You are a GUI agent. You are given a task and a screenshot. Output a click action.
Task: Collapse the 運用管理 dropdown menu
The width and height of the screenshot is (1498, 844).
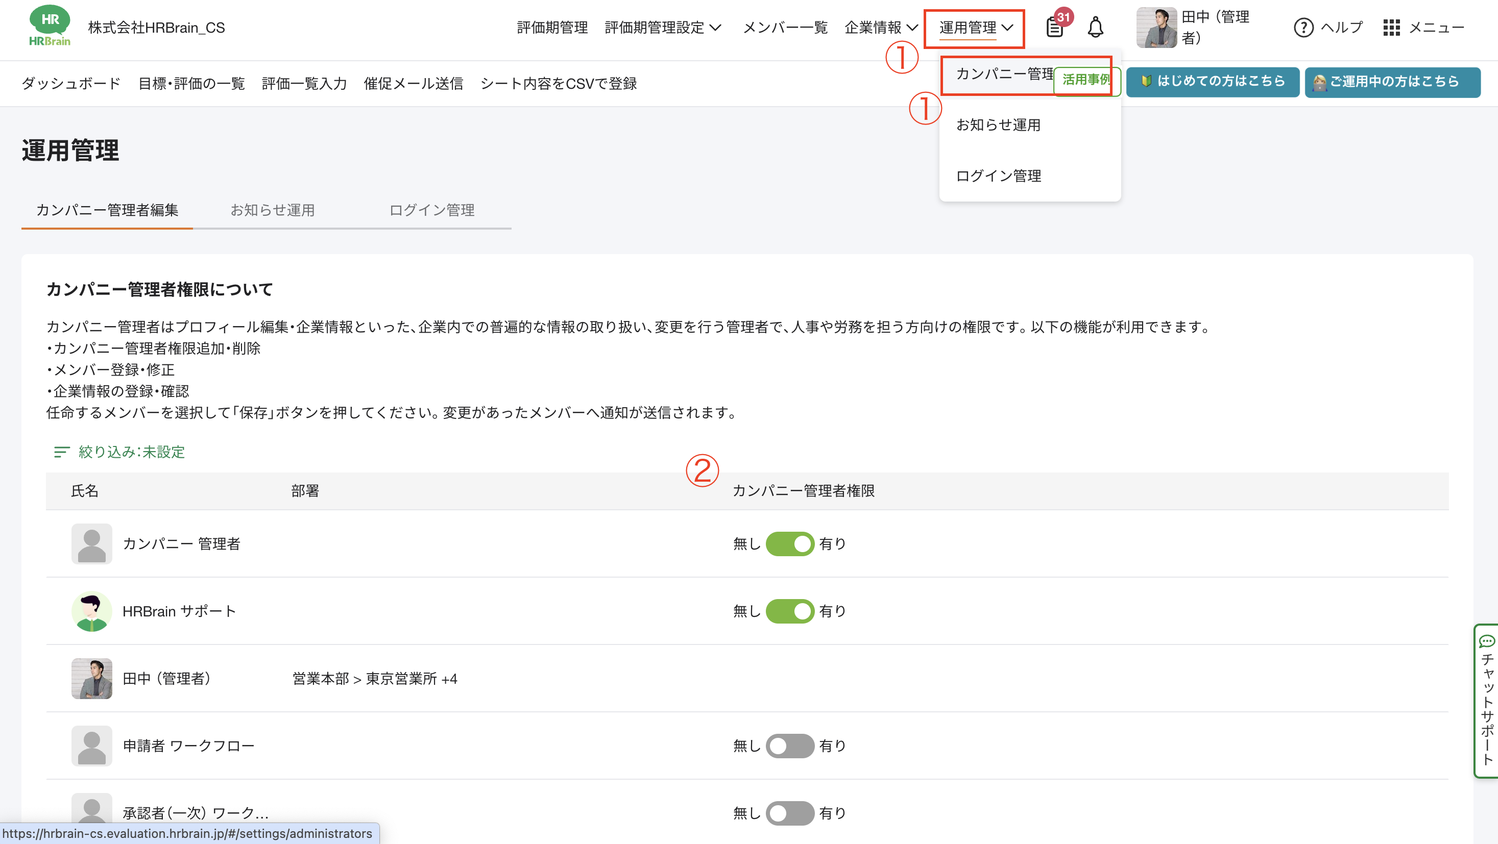pos(975,28)
